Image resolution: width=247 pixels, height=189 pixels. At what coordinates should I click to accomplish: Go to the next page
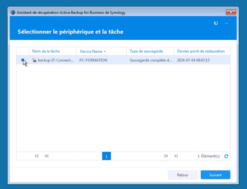coord(166,156)
